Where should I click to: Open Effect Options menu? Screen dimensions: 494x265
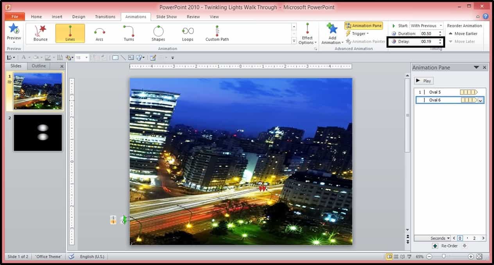(x=308, y=34)
